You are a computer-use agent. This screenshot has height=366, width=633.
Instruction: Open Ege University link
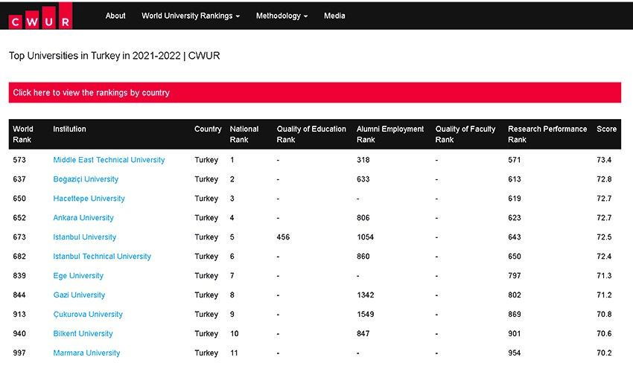tap(78, 276)
